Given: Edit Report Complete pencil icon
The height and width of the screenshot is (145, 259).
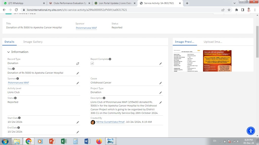Looking at the screenshot, I should pyautogui.click(x=161, y=64).
